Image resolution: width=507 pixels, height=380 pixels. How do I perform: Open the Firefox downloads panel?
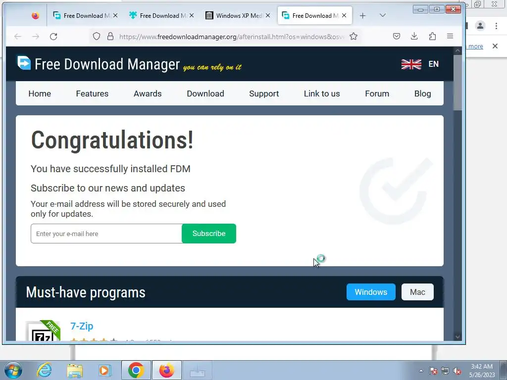[x=414, y=36]
